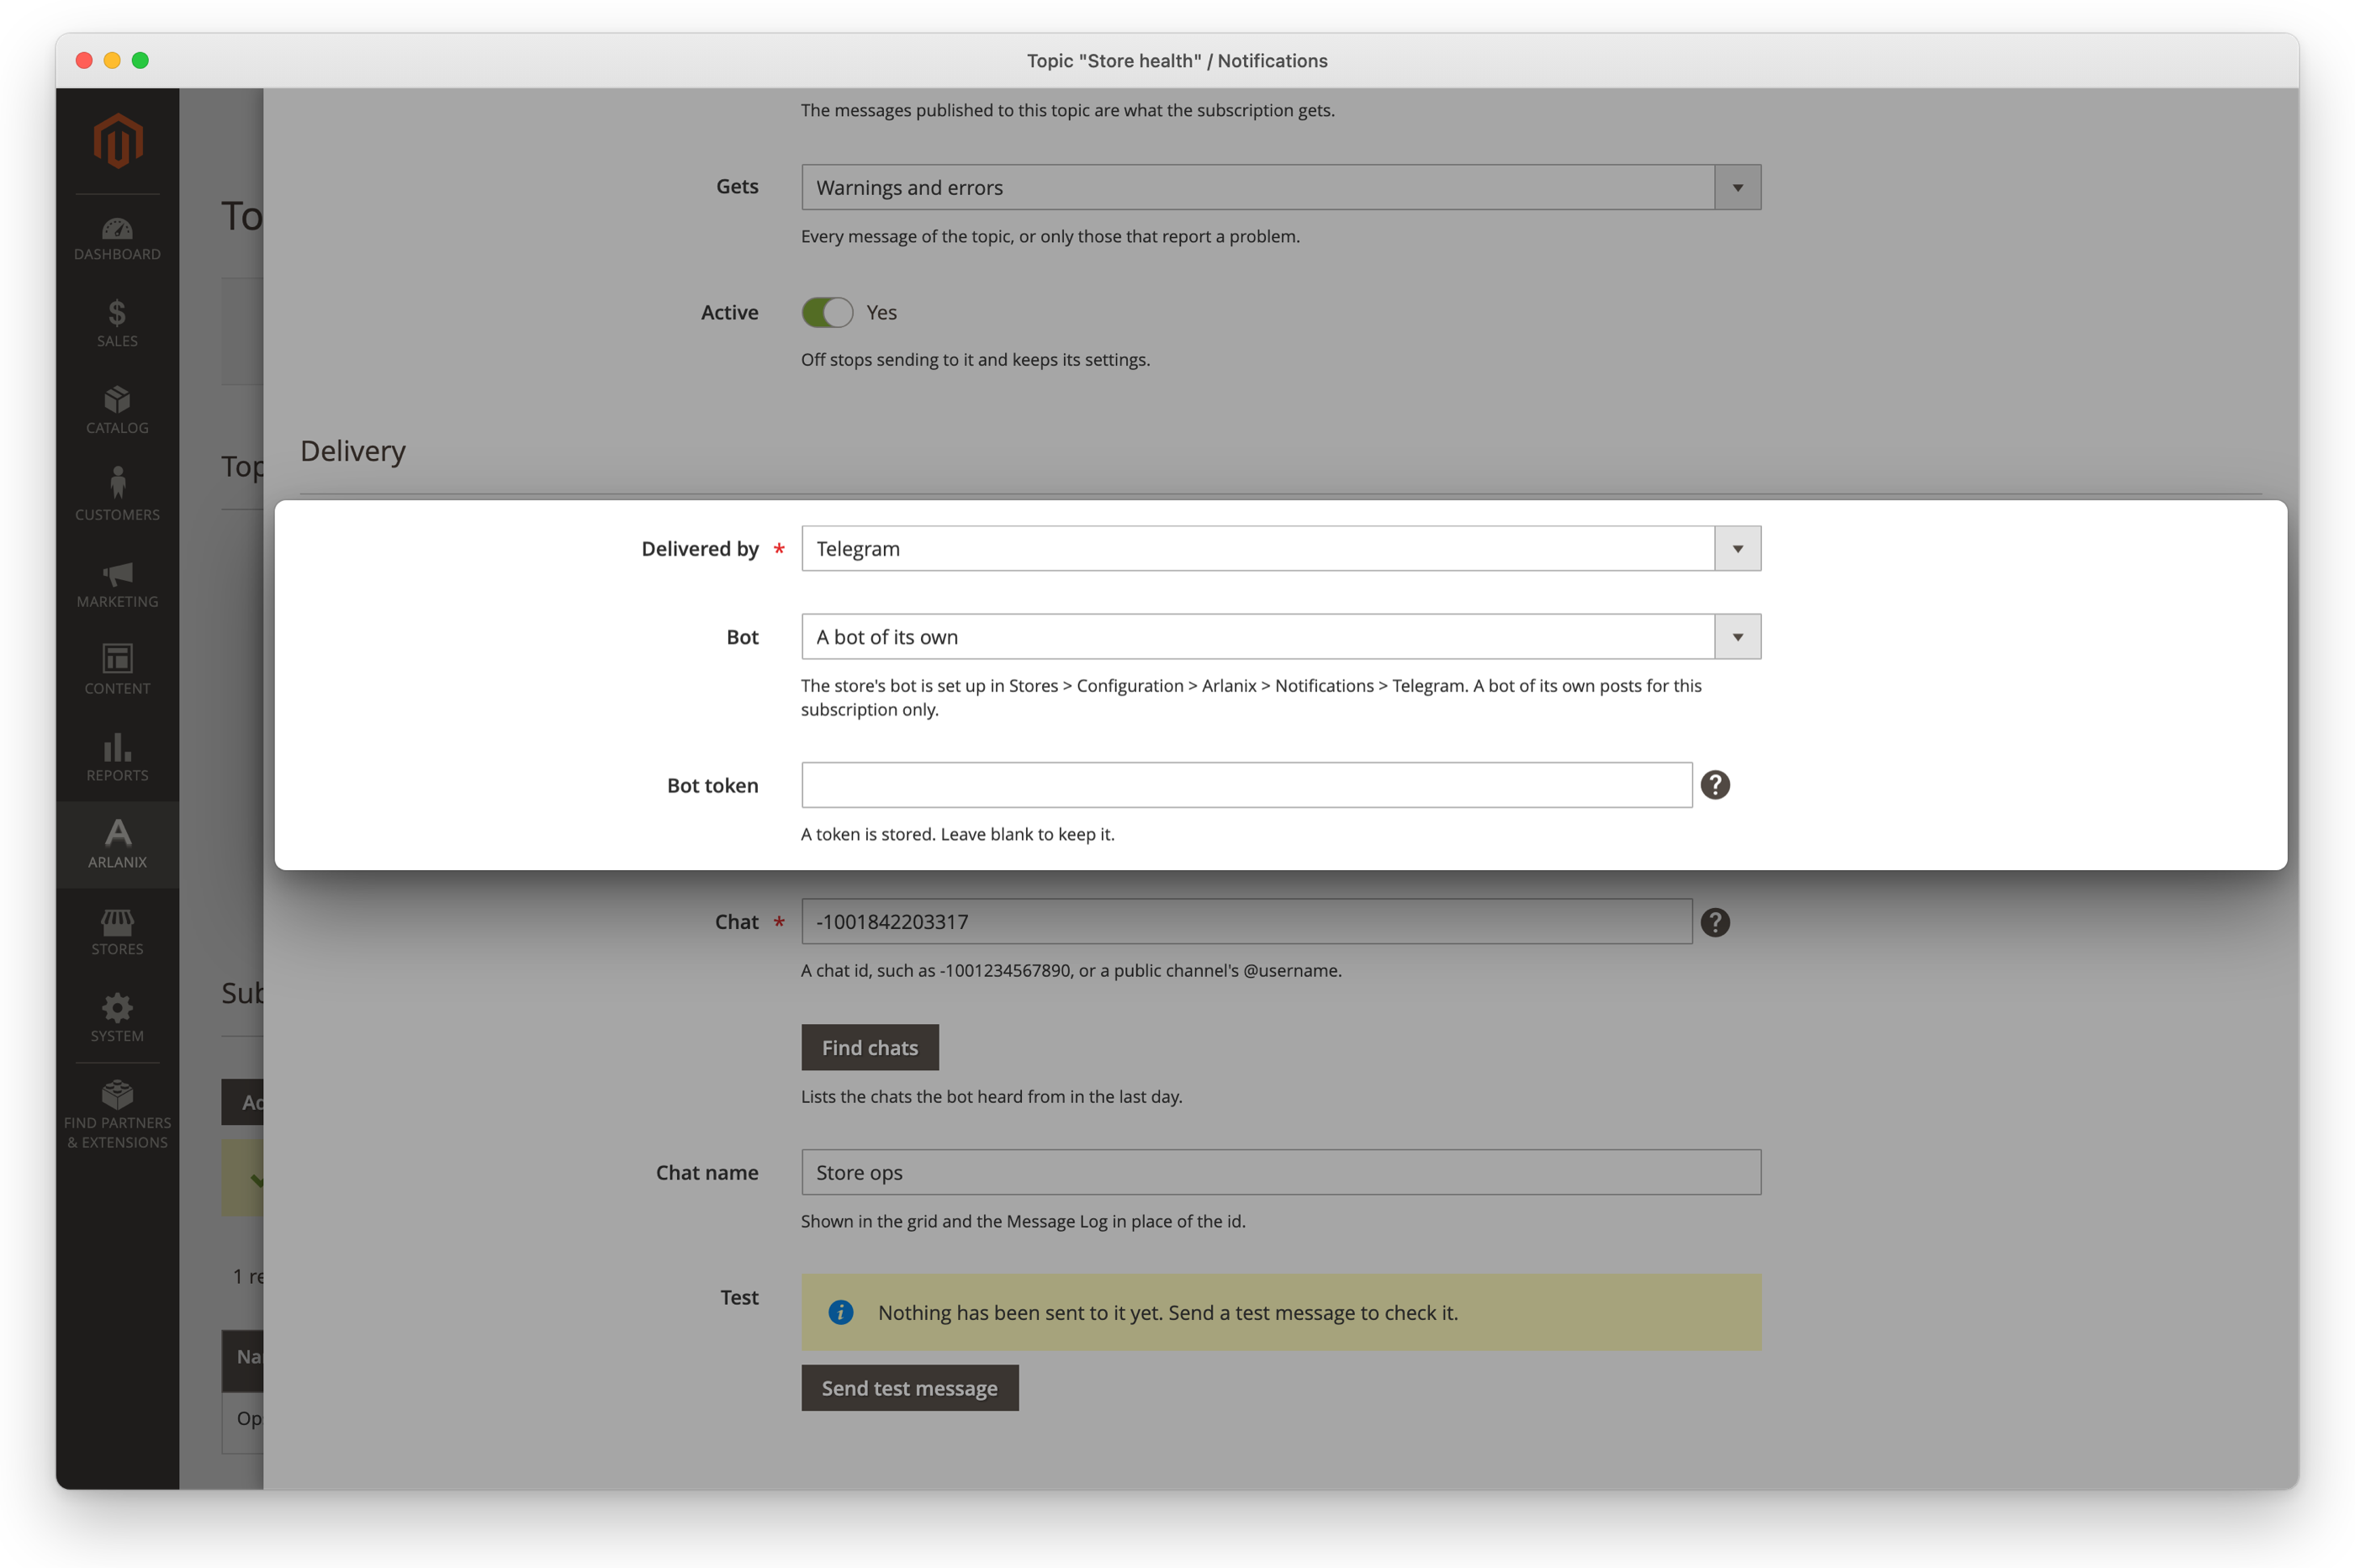
Task: Click the Magento logo icon
Action: click(117, 141)
